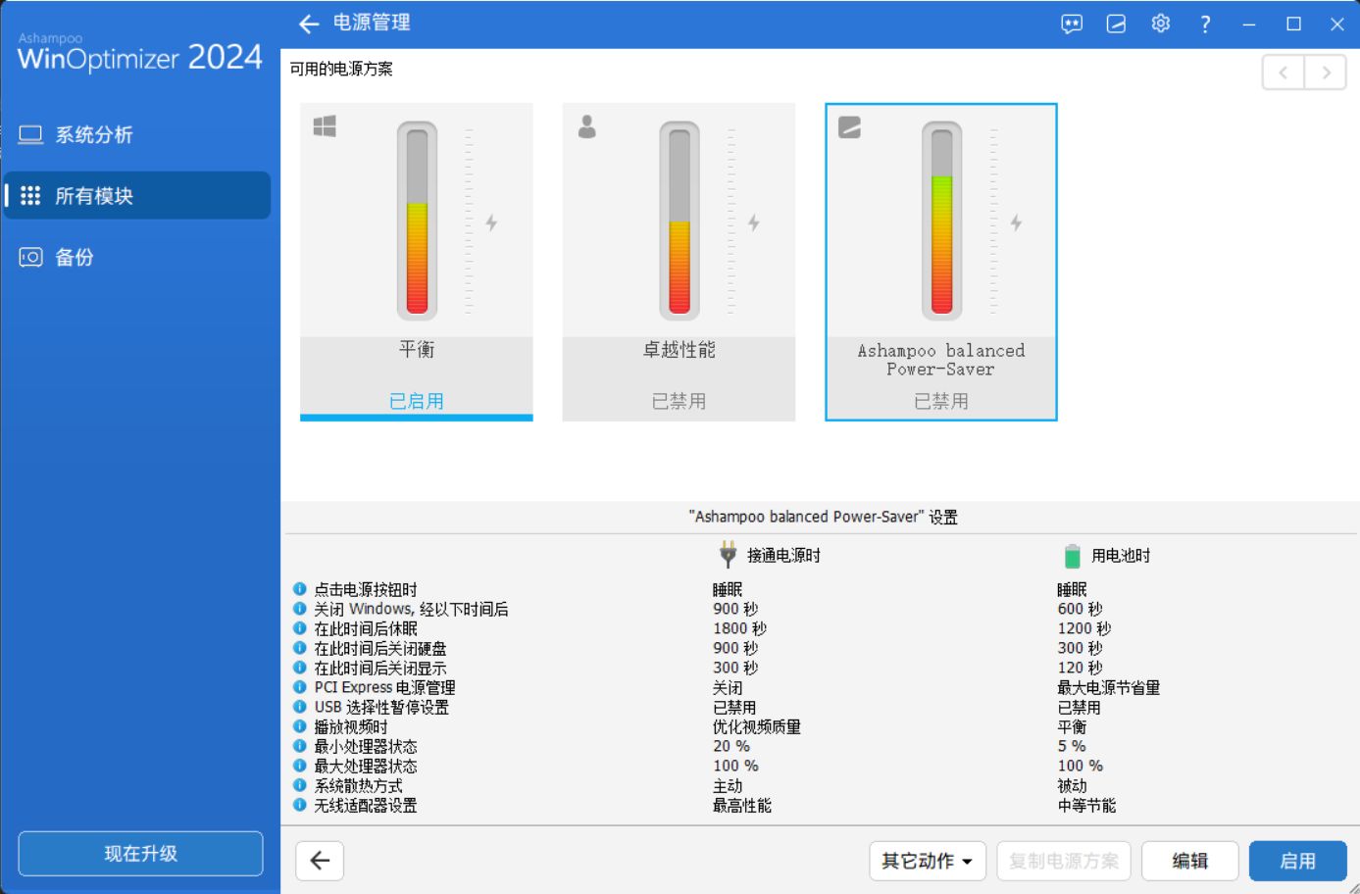Open 系统分析 in the sidebar
This screenshot has width=1360, height=894.
pyautogui.click(x=137, y=134)
